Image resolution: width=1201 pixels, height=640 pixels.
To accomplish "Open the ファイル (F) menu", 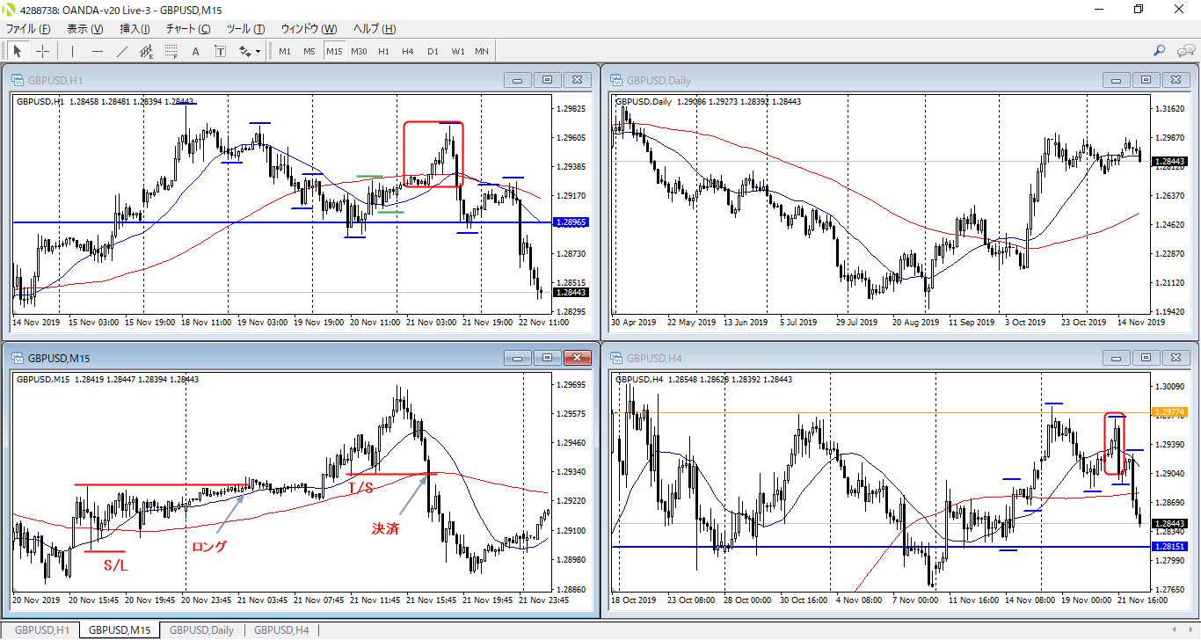I will pyautogui.click(x=29, y=29).
